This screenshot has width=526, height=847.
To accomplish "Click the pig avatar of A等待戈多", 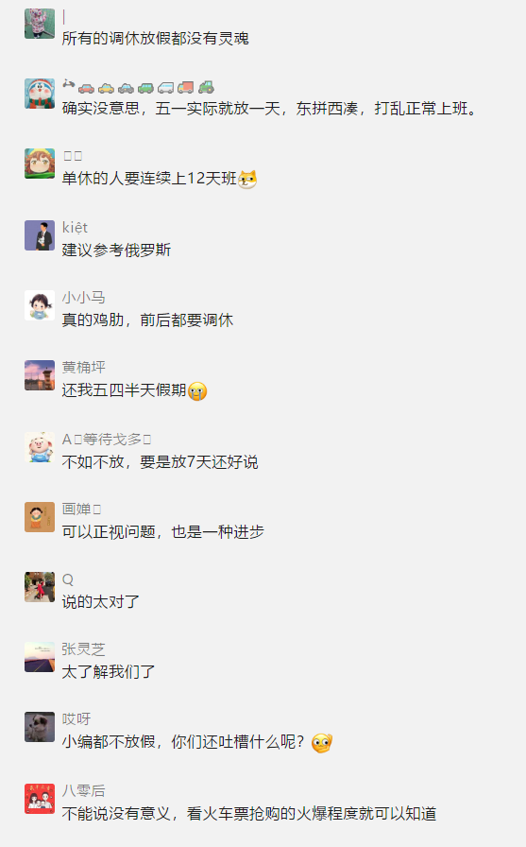I will click(40, 447).
